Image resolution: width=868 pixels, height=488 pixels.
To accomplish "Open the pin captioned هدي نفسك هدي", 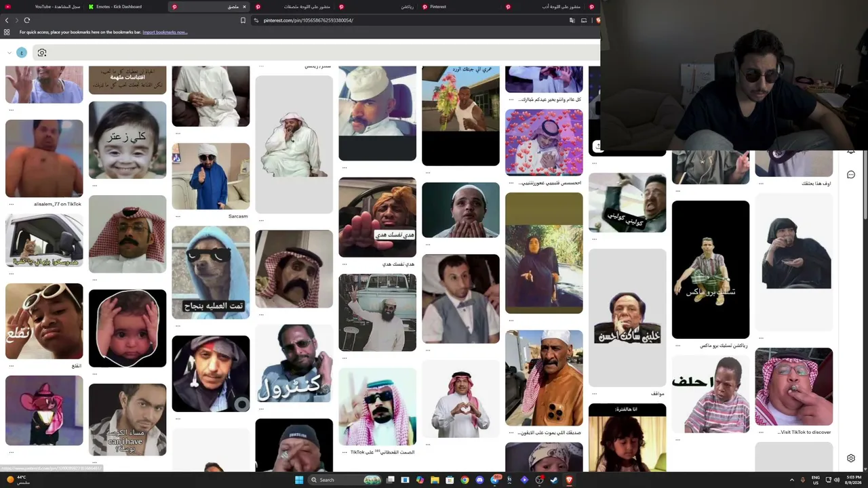I will click(377, 217).
